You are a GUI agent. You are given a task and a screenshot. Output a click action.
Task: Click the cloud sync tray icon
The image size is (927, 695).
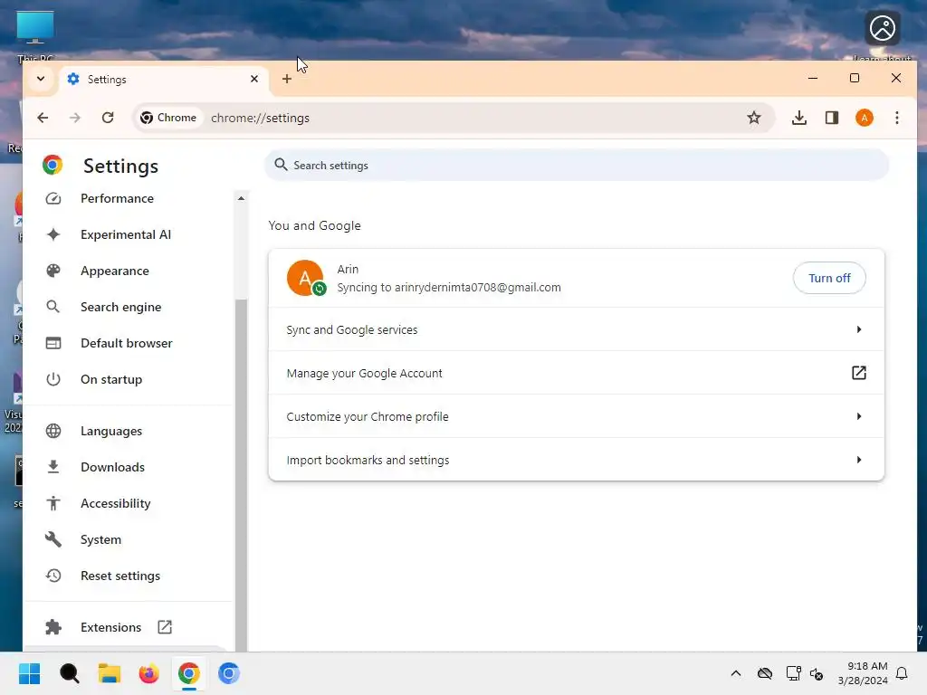pyautogui.click(x=765, y=673)
